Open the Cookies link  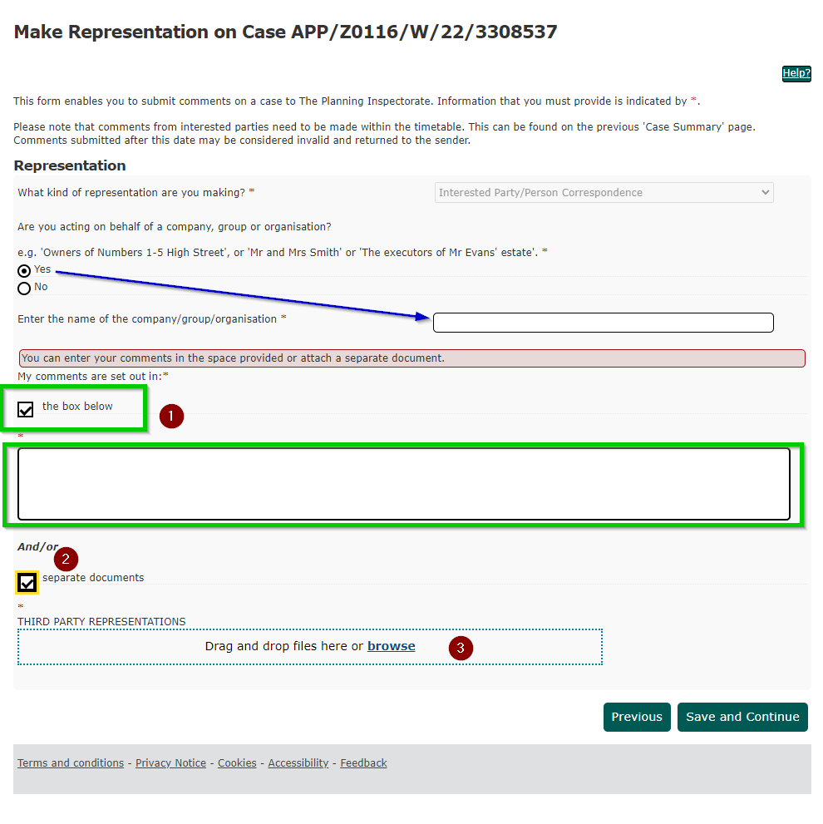pos(237,763)
